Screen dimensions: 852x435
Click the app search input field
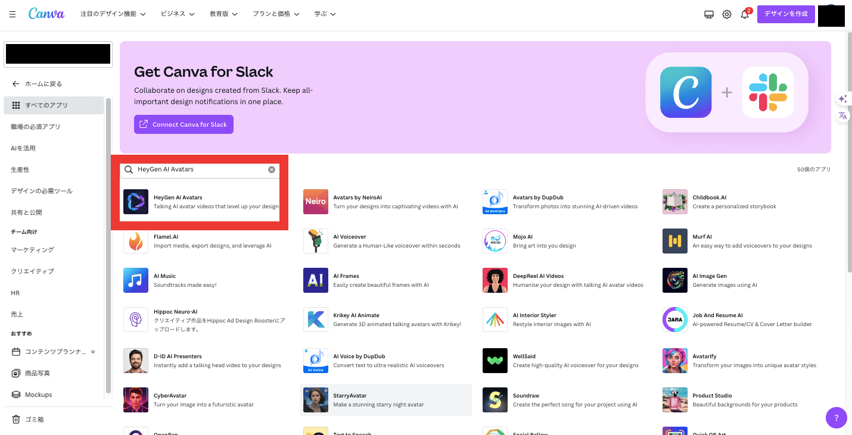[x=200, y=170]
